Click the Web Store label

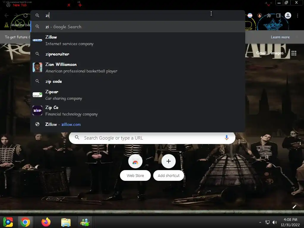[135, 175]
